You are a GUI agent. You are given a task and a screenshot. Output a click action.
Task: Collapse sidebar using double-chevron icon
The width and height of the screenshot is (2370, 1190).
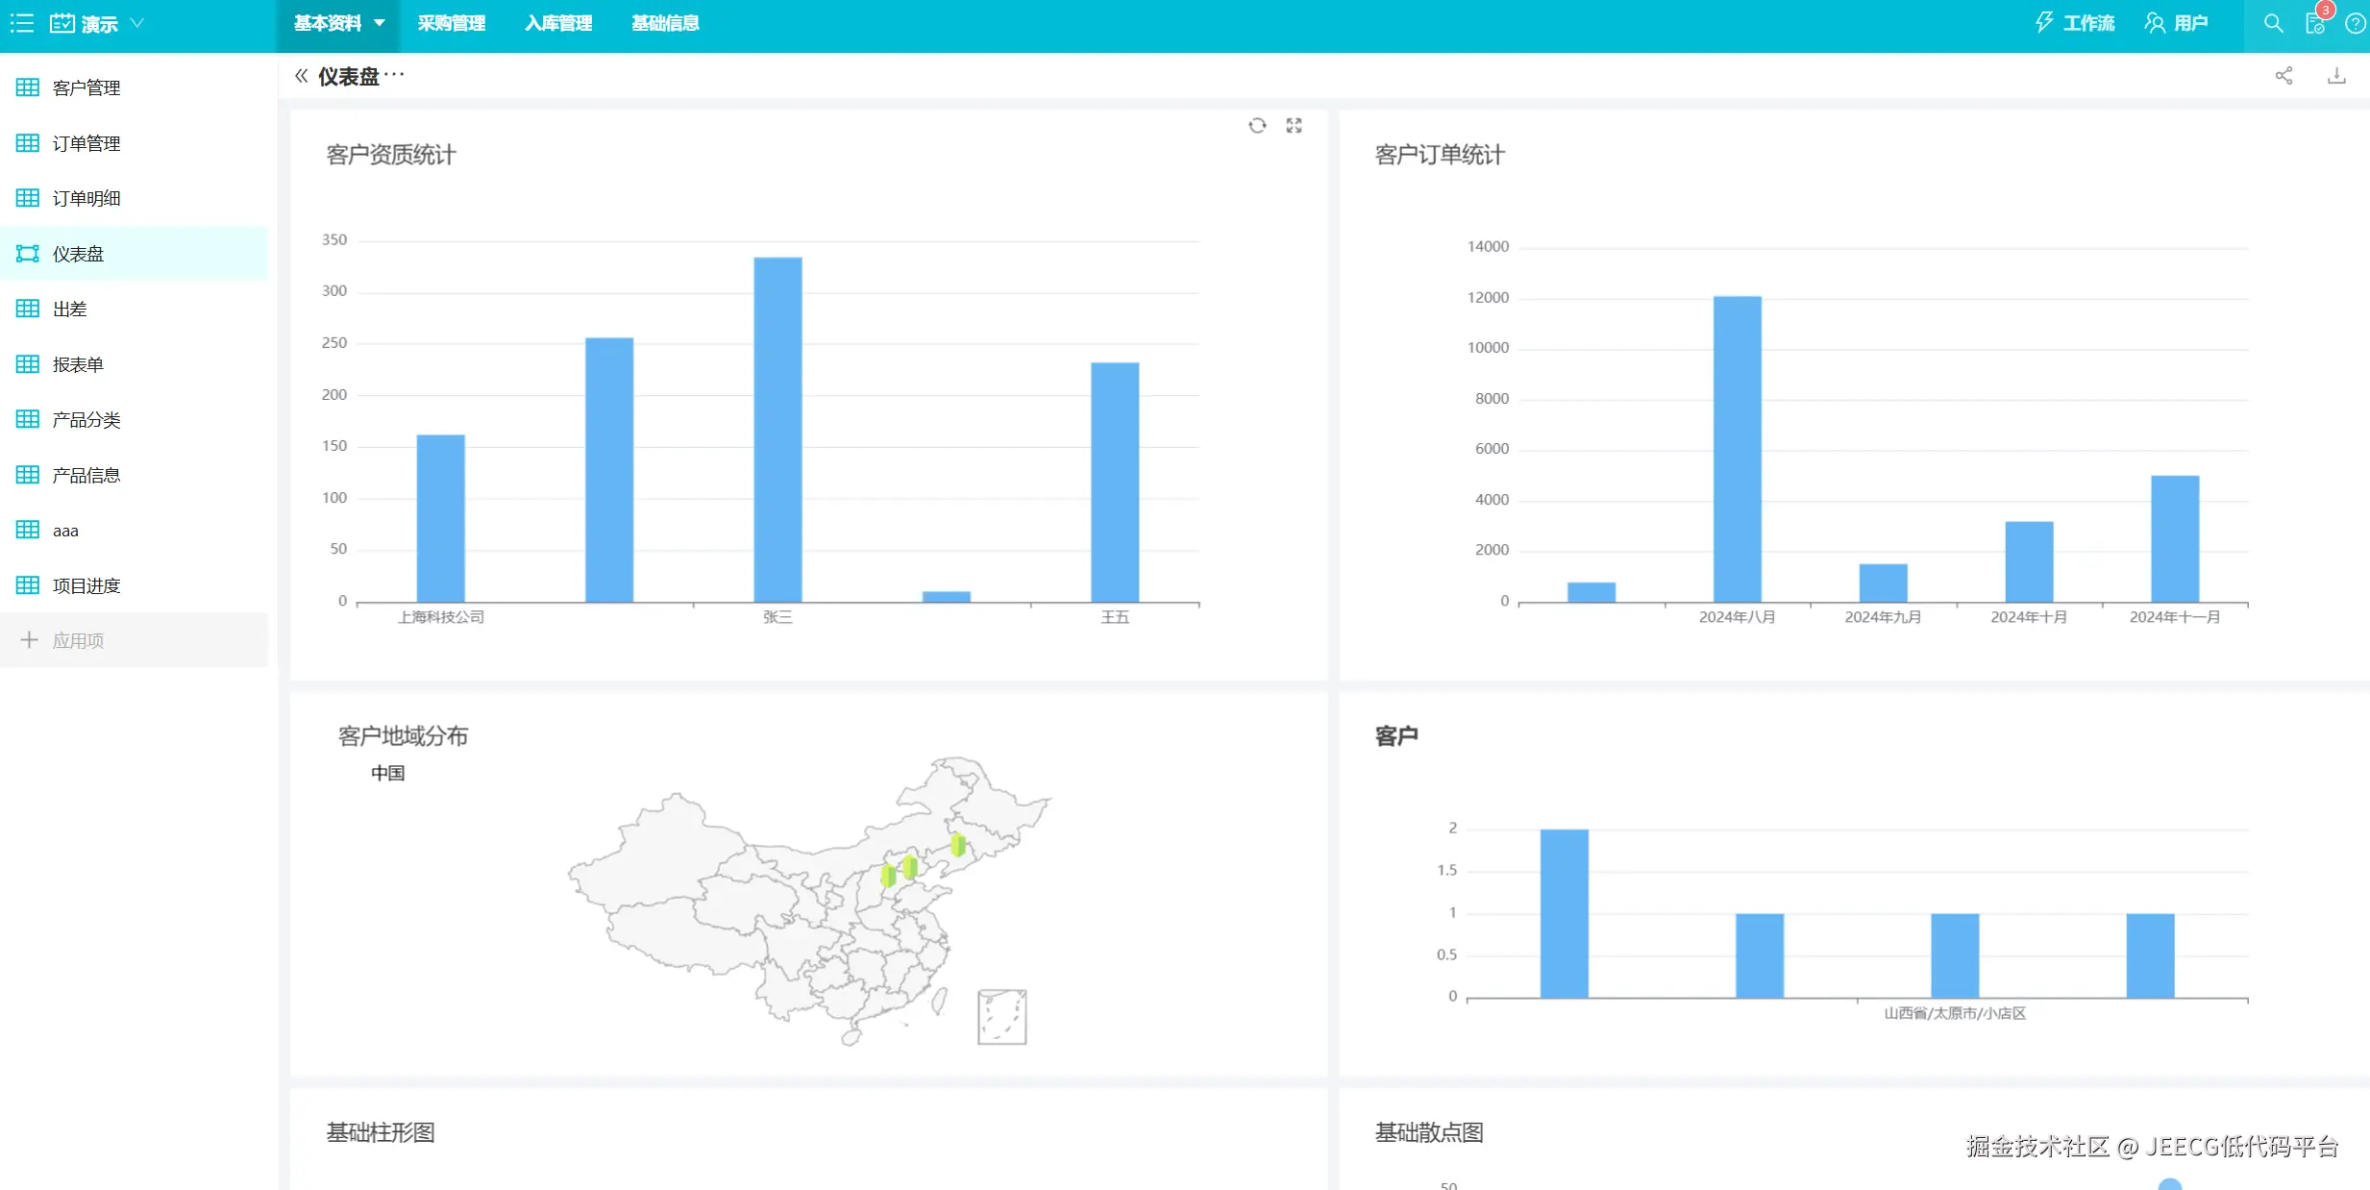(301, 76)
